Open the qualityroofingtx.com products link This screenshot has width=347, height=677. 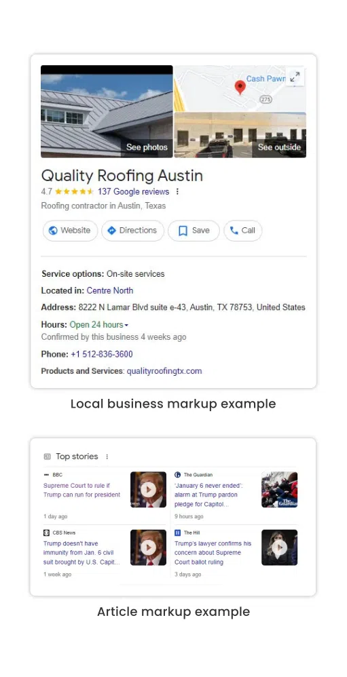coord(164,371)
